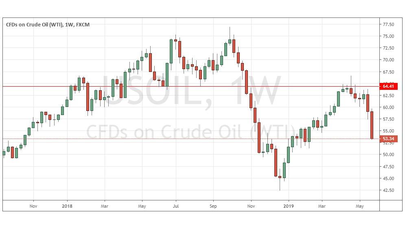Select the Sep label on the time axis

pyautogui.click(x=213, y=206)
